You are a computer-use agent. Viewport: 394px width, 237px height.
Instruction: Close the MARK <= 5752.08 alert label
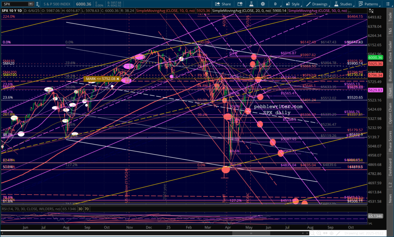point(119,79)
